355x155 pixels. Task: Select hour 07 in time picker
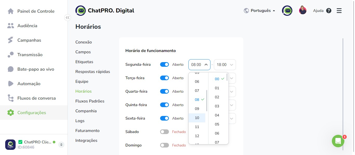(x=197, y=91)
